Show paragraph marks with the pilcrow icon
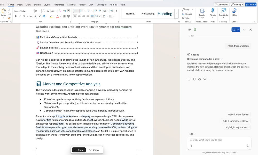The height and width of the screenshot is (155, 258). 116,11
